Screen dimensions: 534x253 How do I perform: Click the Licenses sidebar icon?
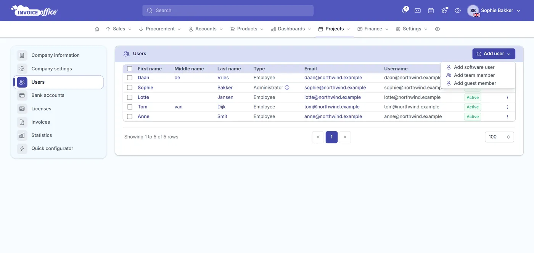point(22,109)
